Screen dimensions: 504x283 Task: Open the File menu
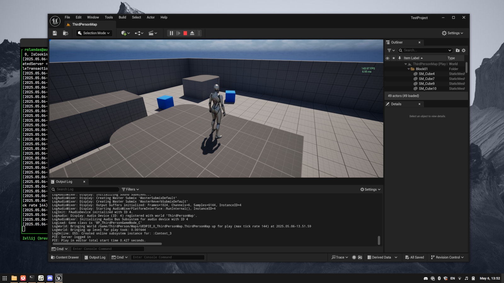coord(67,17)
